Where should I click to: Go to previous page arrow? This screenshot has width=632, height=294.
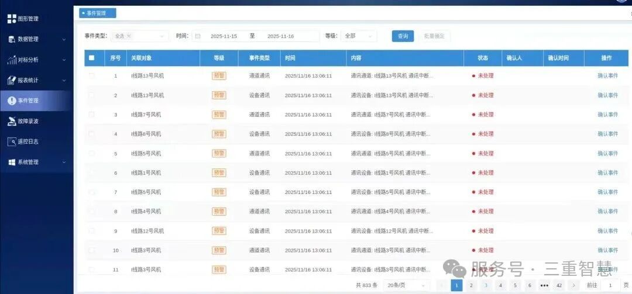coord(442,285)
